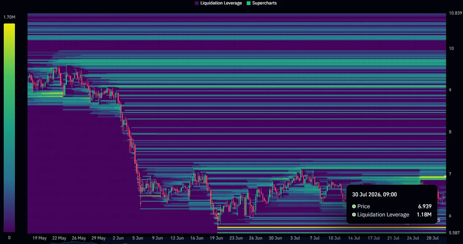
Task: Click the 26 Jun date label
Action: click(256, 238)
